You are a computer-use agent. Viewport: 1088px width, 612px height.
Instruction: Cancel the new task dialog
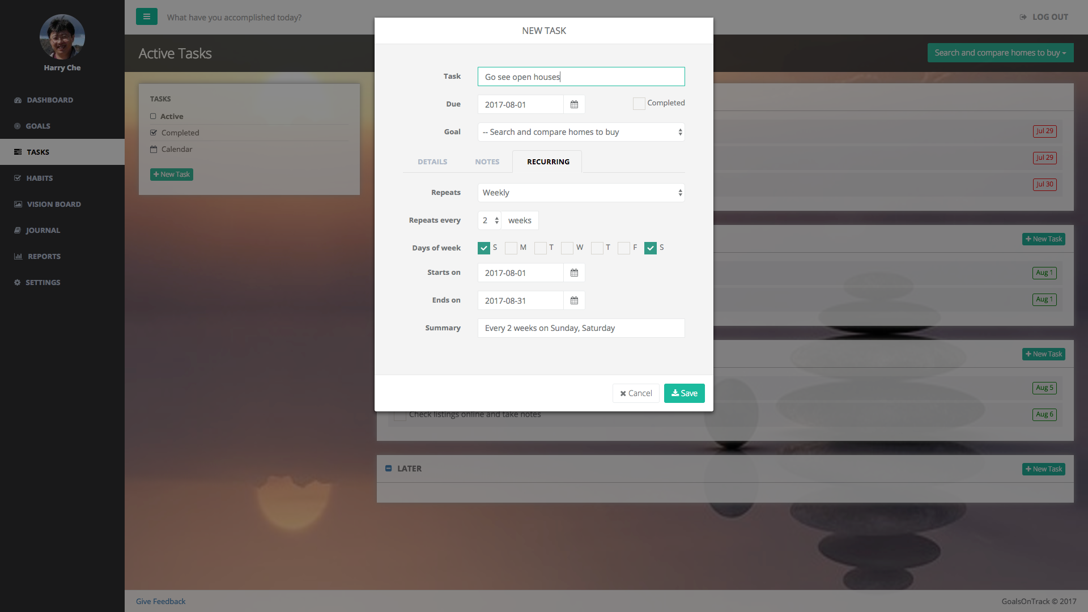coord(636,393)
